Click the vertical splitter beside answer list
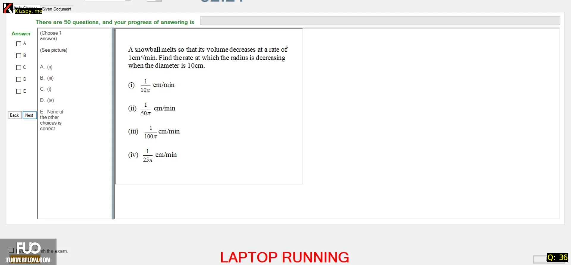This screenshot has width=571, height=265. 113,124
